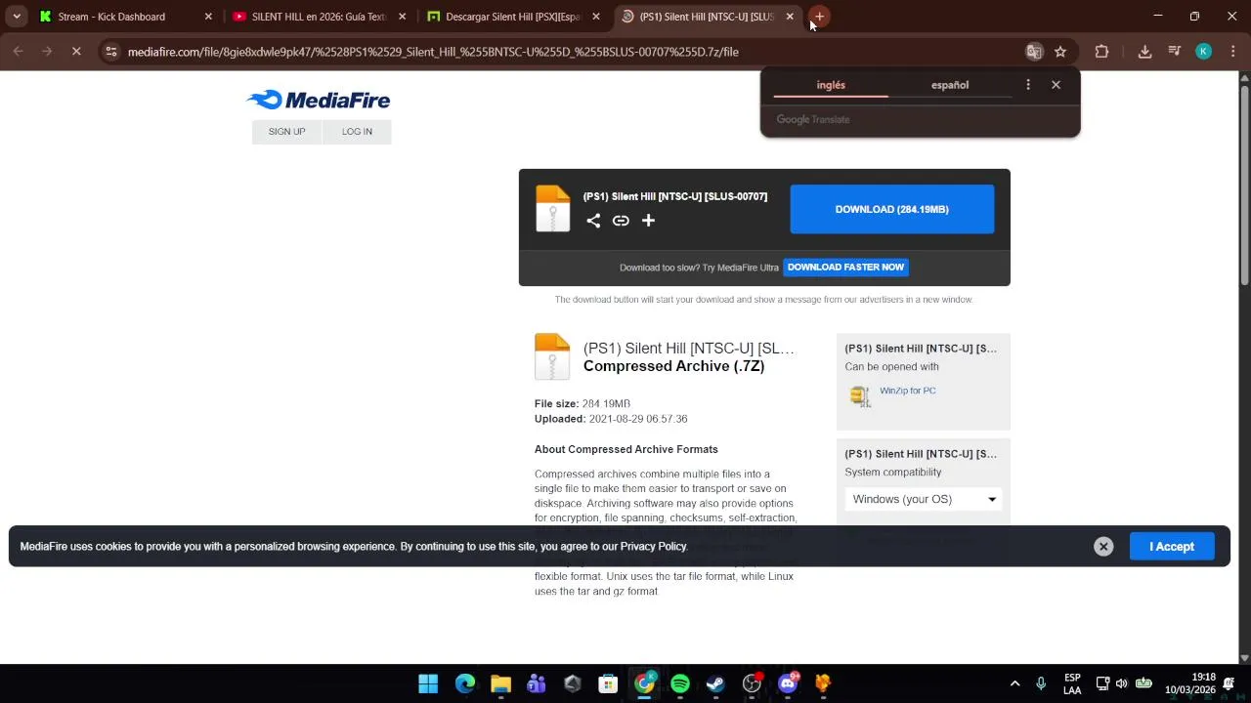The height and width of the screenshot is (703, 1251).
Task: Open Microsoft Store from taskbar
Action: 608,683
